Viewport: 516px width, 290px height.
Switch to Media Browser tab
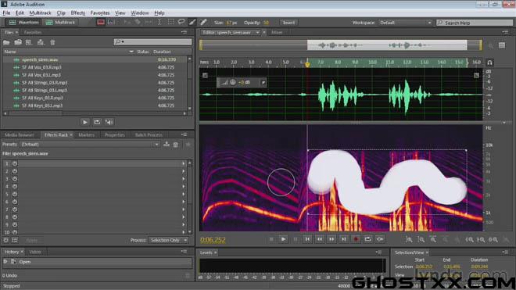click(19, 135)
